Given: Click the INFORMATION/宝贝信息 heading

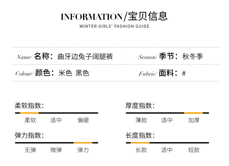Looking at the screenshot, I should (x=114, y=16).
